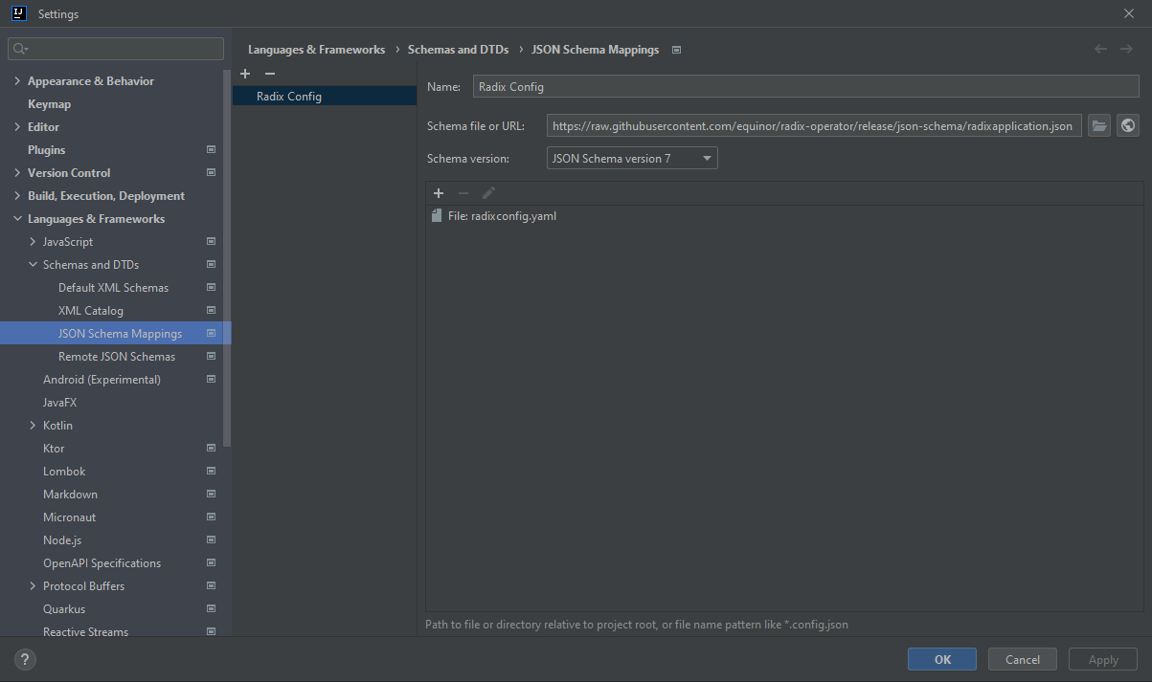Click the forward navigation arrow
Screen dimensions: 1152x682
1128,49
